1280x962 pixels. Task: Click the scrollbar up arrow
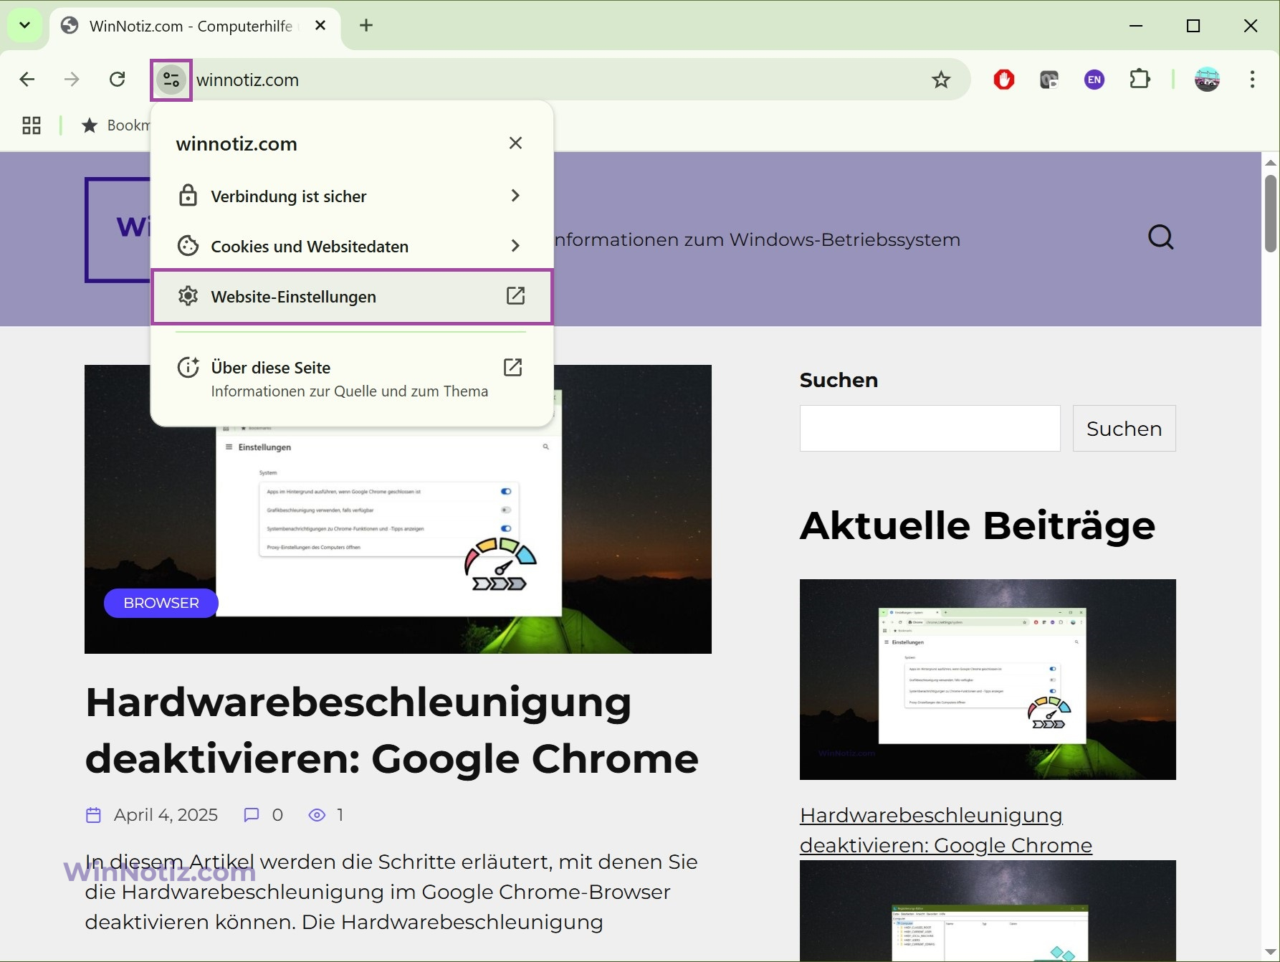(1271, 163)
